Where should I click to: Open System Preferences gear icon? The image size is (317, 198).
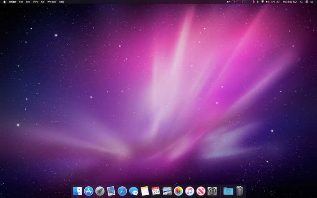(212, 191)
